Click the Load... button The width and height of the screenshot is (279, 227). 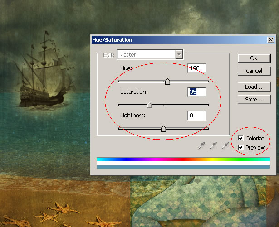click(254, 87)
